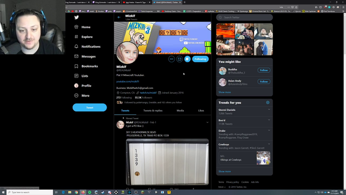This screenshot has height=195, width=346.
Task: Show more under Trends for you
Action: [225, 171]
